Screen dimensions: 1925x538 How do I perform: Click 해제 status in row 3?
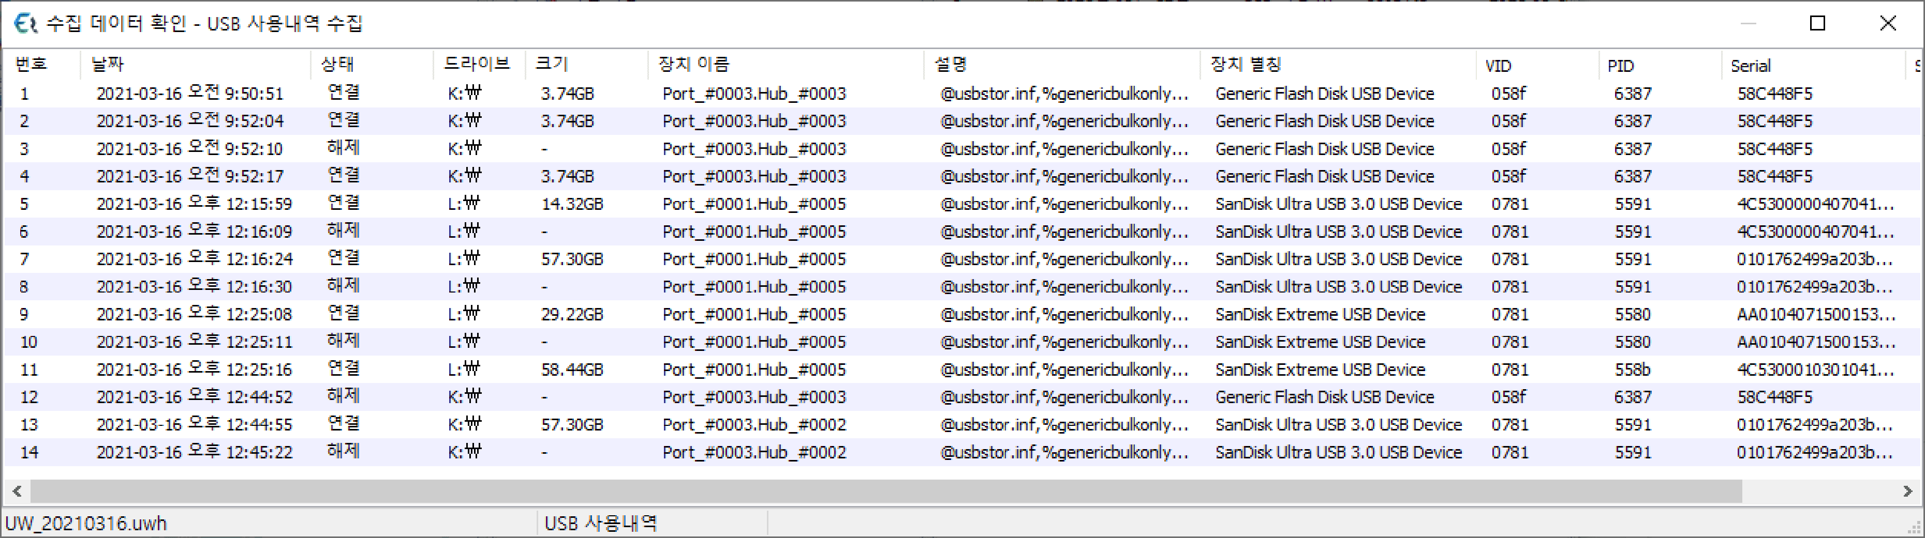click(x=343, y=148)
